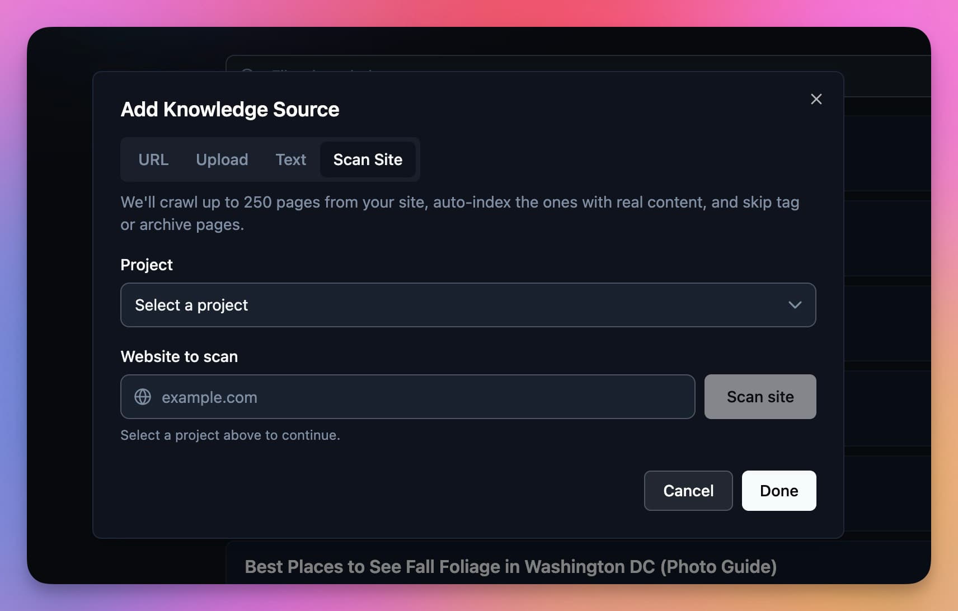Click inside the Select a project combo box

[392, 305]
